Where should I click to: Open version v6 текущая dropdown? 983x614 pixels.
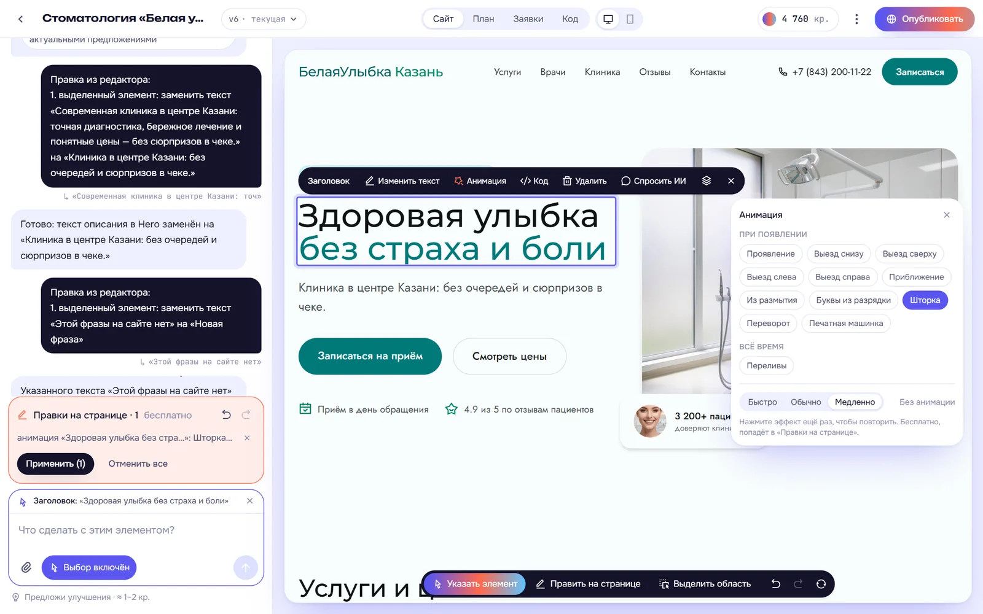264,19
